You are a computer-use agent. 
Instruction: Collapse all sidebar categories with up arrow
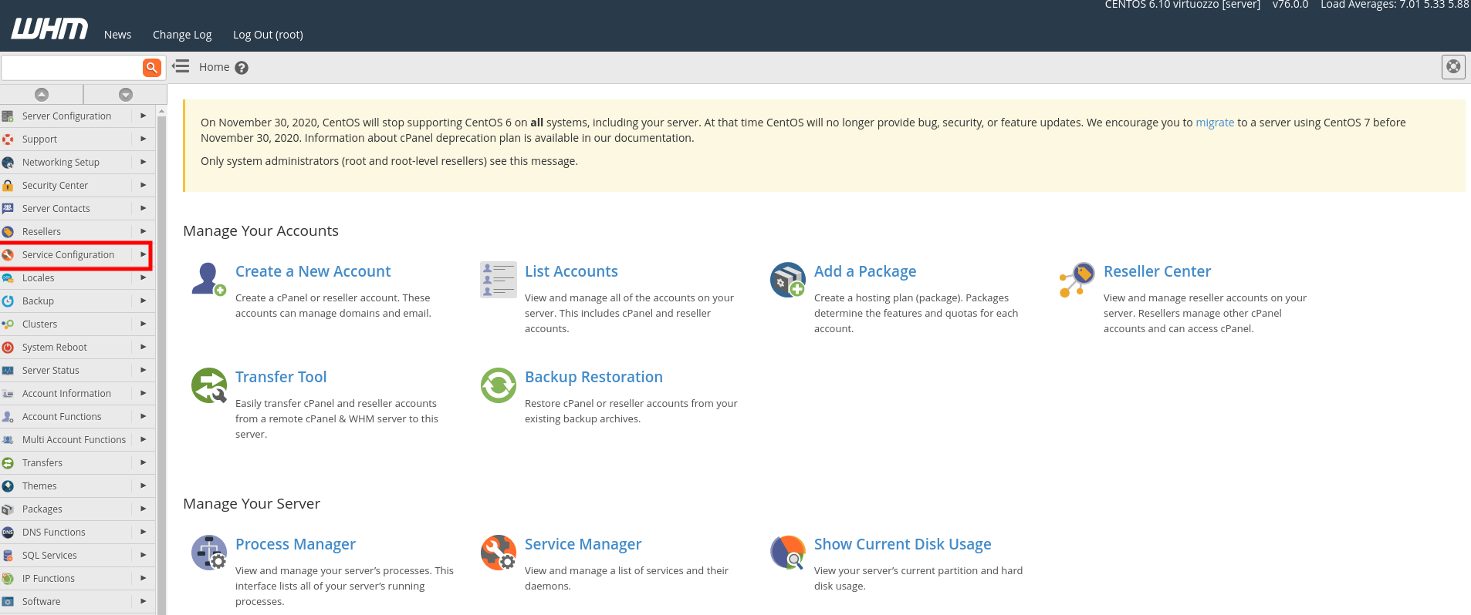point(42,94)
